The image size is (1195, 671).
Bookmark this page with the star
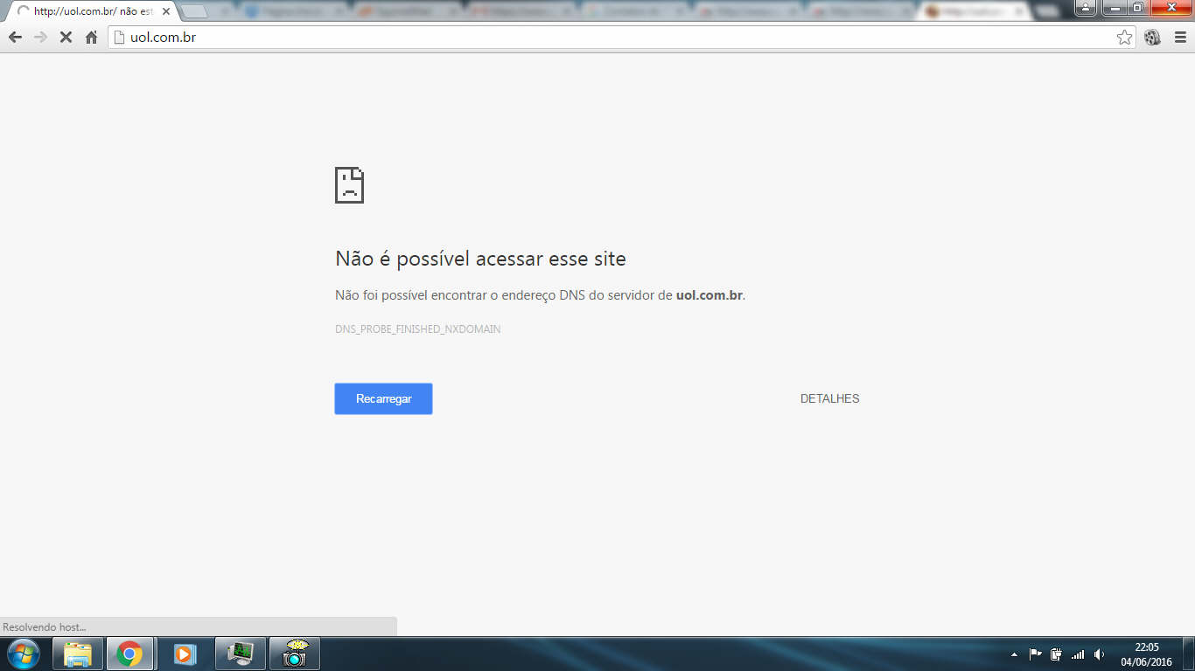(x=1124, y=38)
